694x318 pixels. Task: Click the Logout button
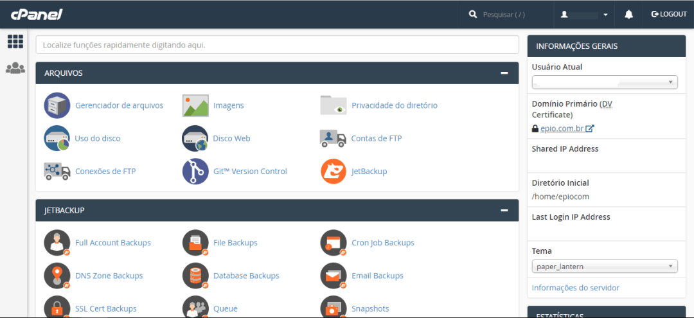(x=669, y=14)
